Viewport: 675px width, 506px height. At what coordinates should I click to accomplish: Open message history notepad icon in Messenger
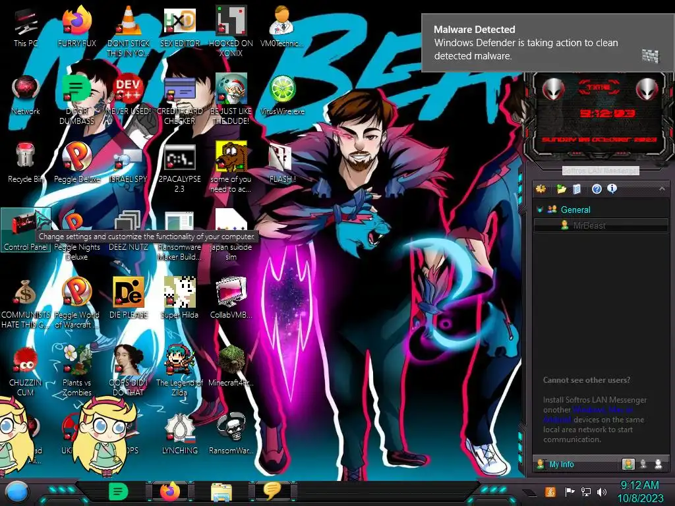point(576,189)
